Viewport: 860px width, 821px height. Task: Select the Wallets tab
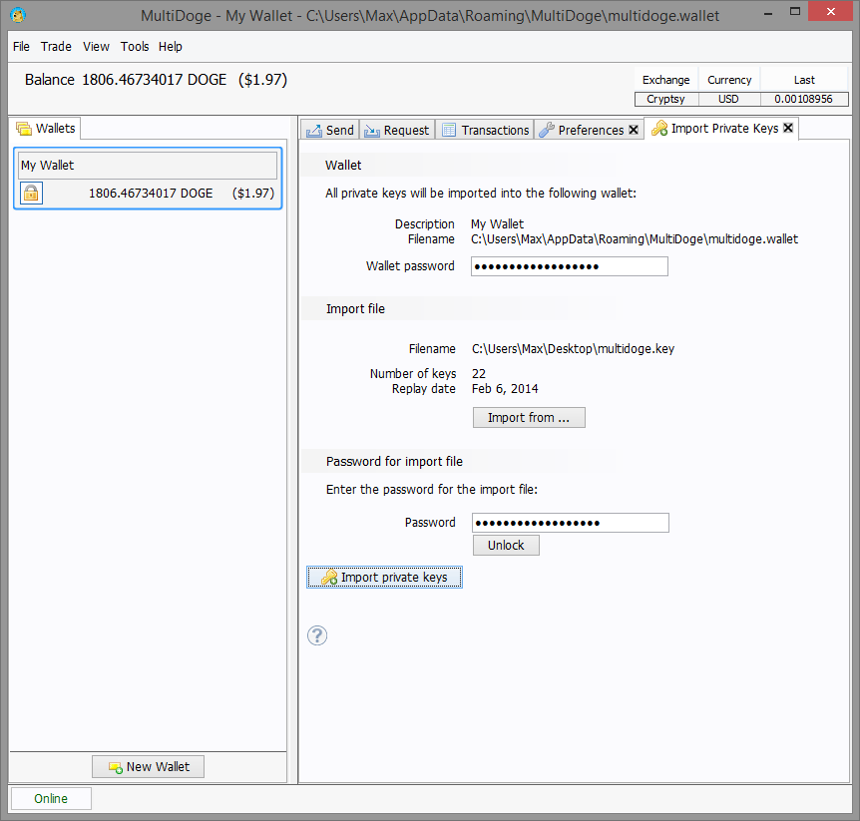[x=46, y=129]
